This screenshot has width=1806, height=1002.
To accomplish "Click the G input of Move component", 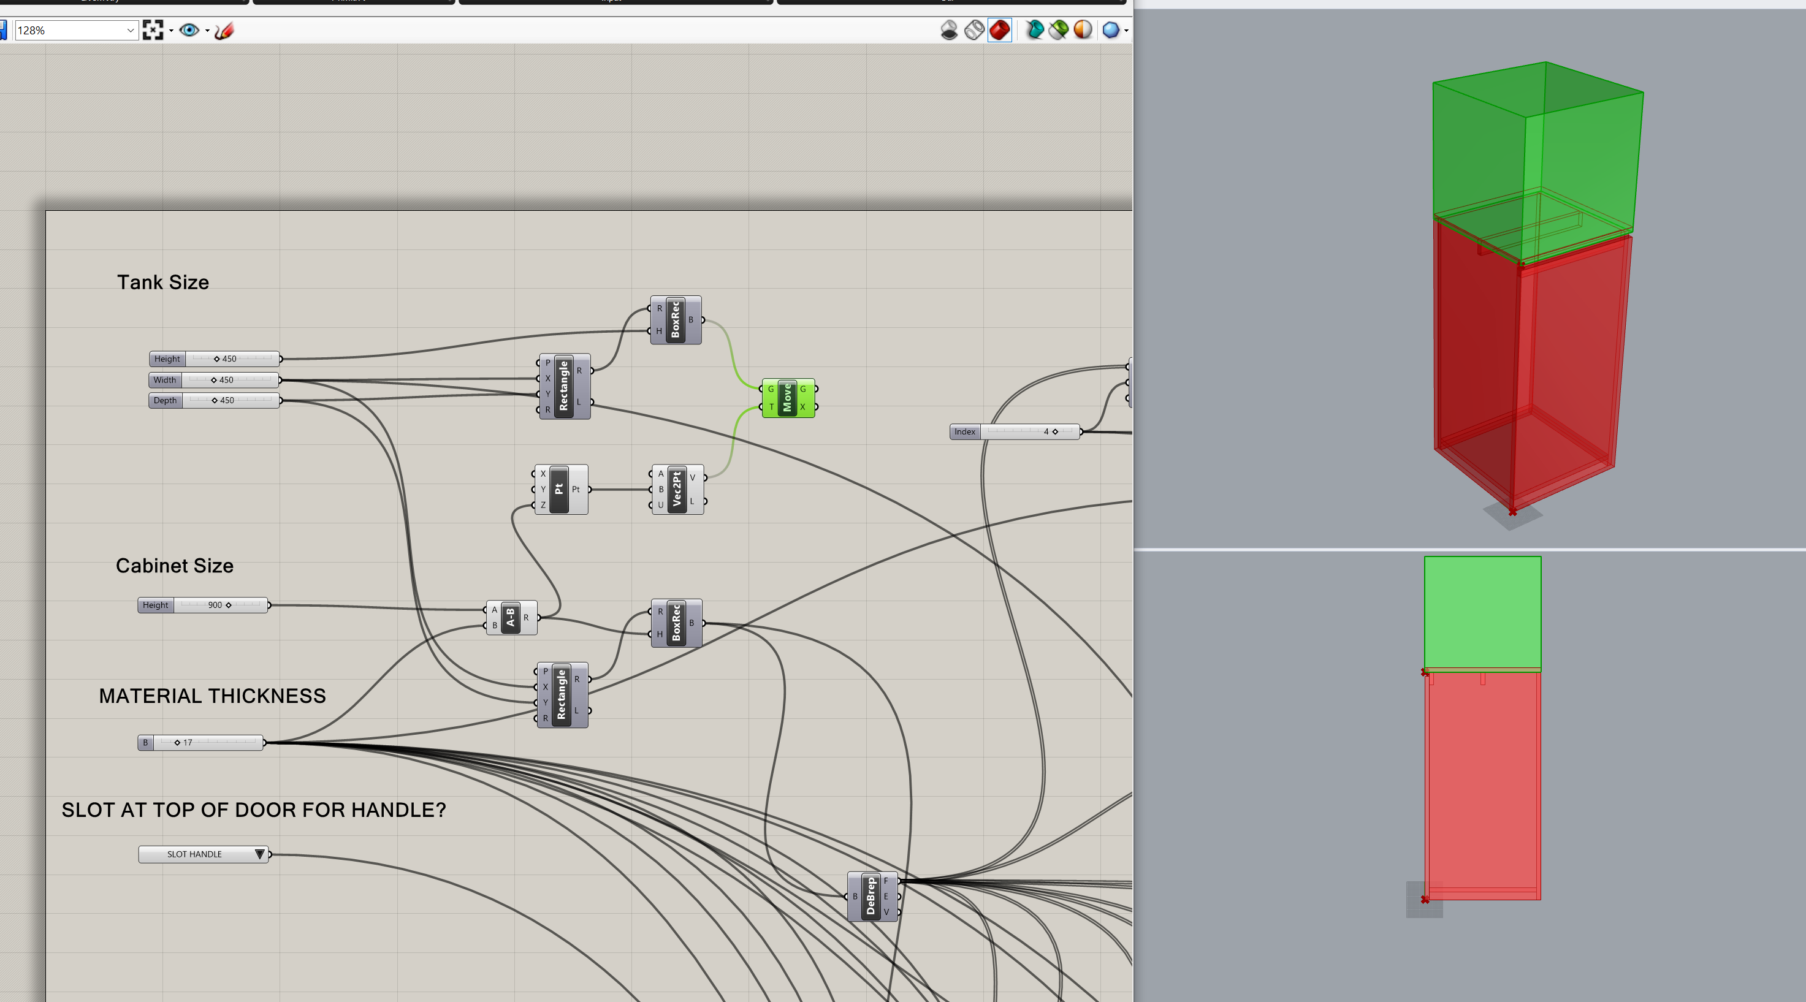I will 769,389.
